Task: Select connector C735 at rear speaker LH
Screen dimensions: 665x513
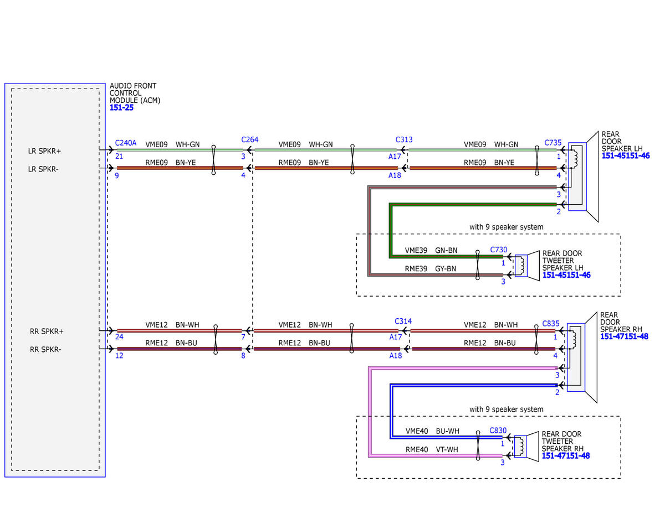Action: coord(554,143)
